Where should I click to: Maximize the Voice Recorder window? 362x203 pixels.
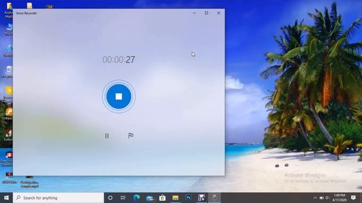tap(206, 13)
